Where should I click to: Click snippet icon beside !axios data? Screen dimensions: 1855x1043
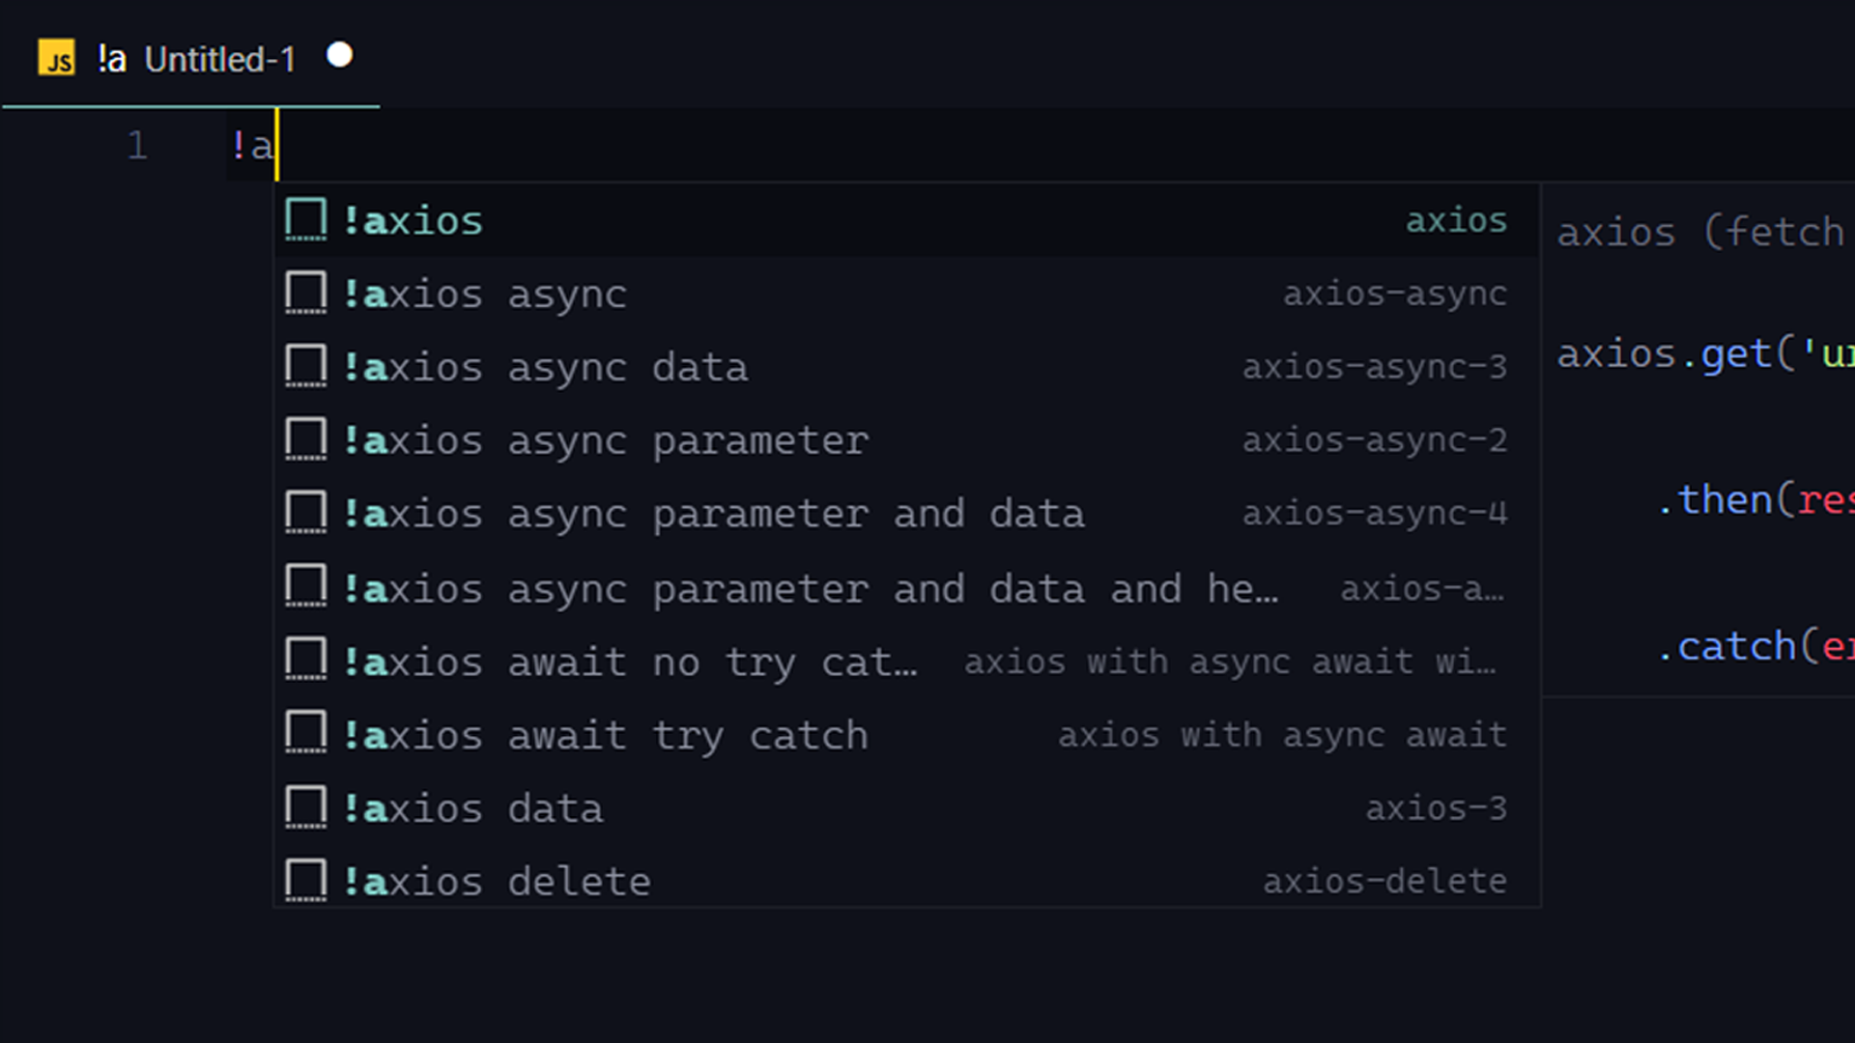(x=305, y=807)
